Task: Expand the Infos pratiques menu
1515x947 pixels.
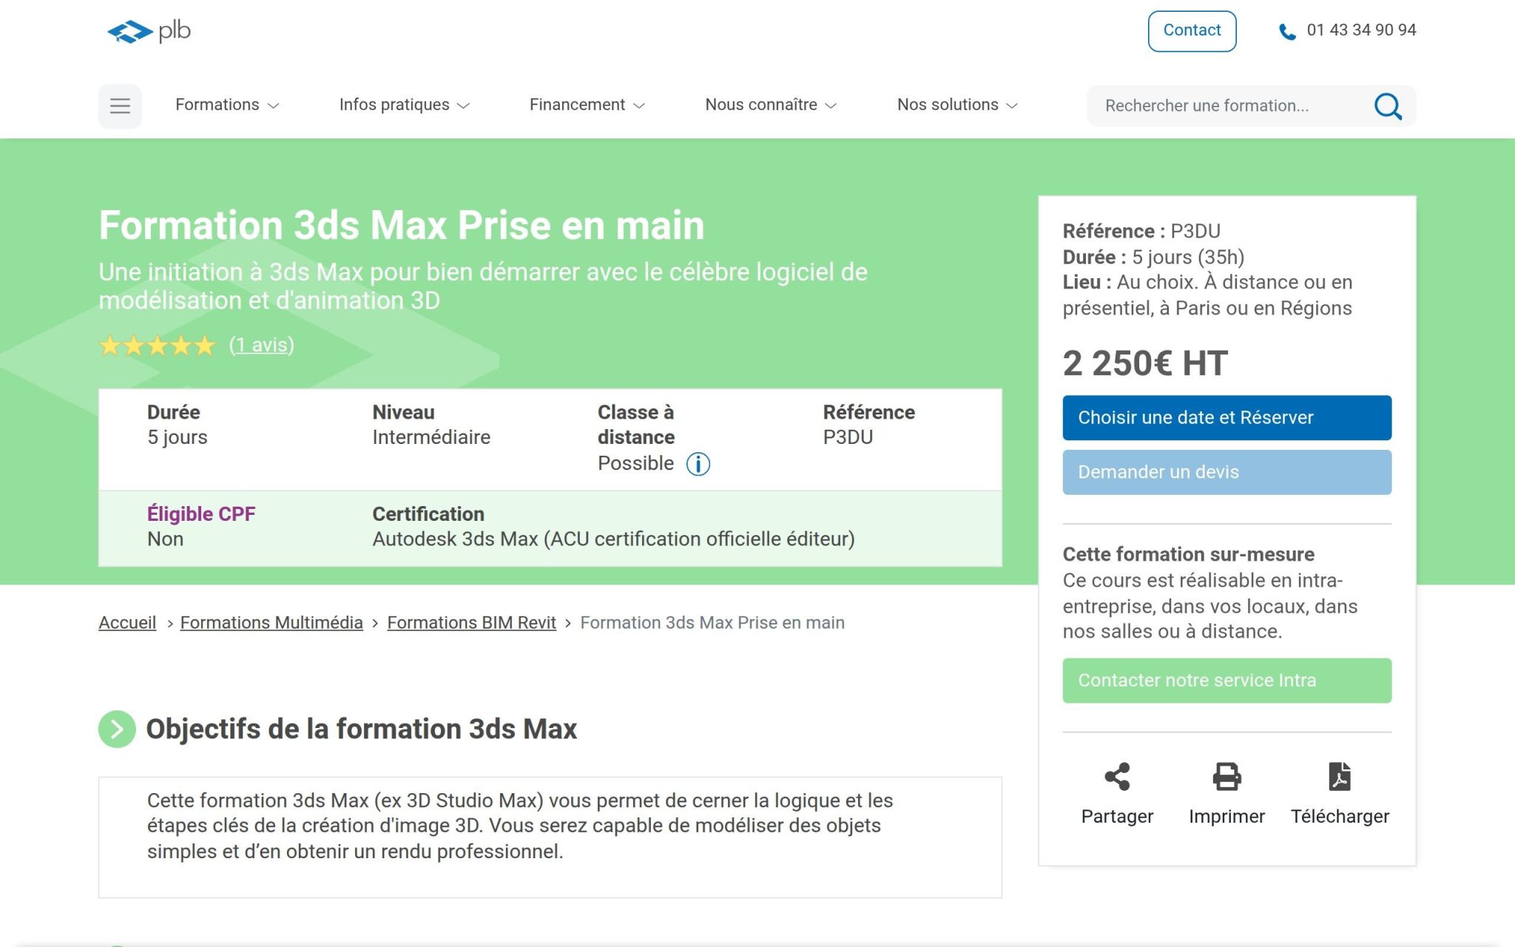Action: point(404,105)
